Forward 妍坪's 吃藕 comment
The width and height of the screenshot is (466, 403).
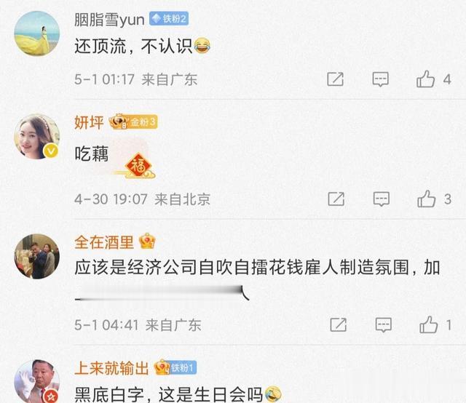[x=336, y=199]
